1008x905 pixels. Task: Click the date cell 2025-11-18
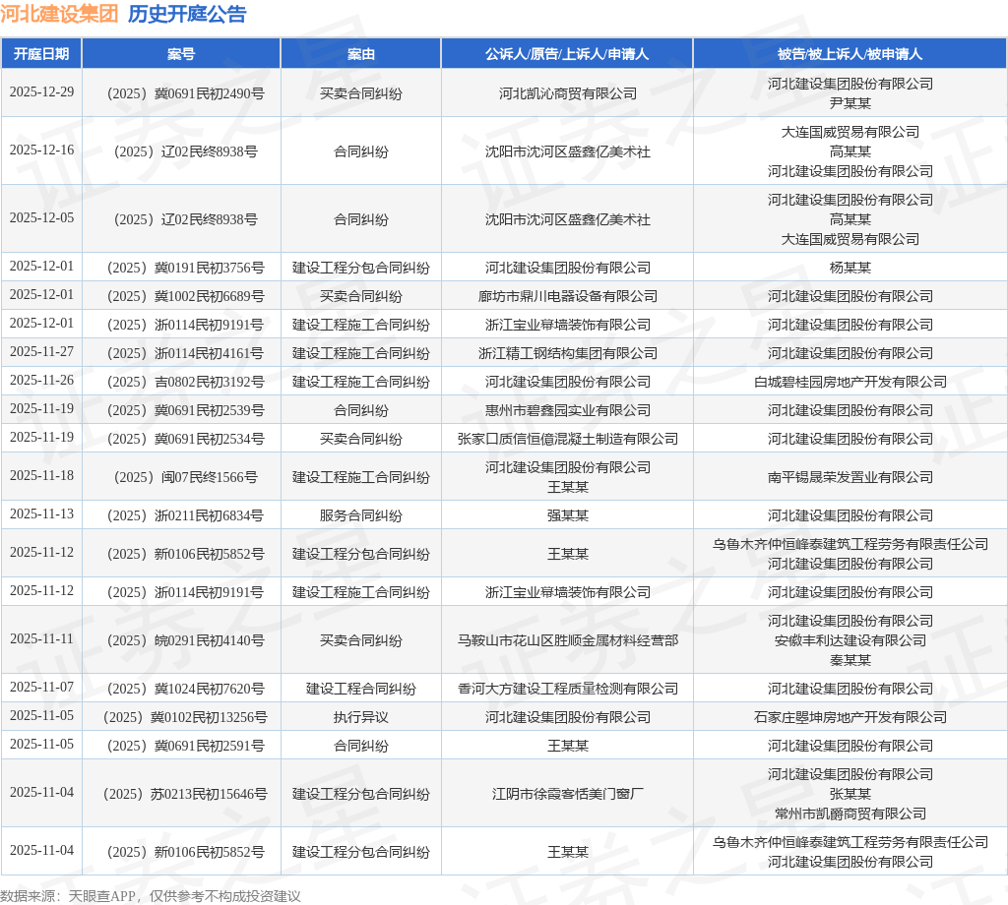41,475
